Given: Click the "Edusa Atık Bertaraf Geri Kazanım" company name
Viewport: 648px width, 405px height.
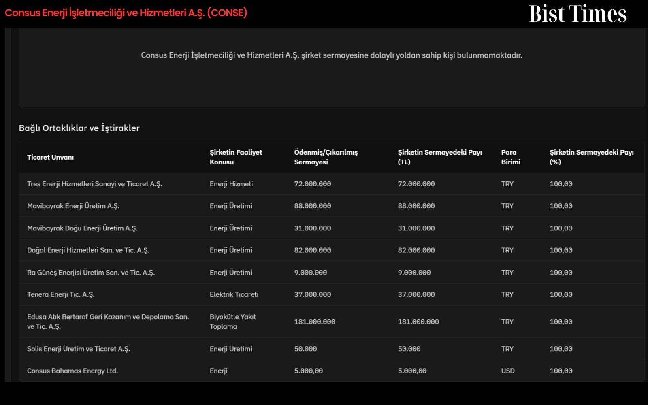Looking at the screenshot, I should [108, 322].
